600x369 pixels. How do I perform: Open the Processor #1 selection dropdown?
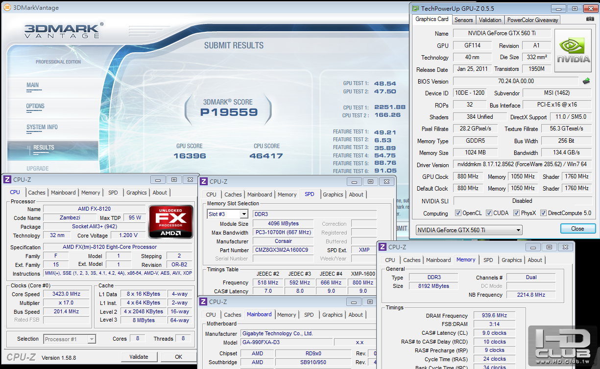(x=70, y=339)
